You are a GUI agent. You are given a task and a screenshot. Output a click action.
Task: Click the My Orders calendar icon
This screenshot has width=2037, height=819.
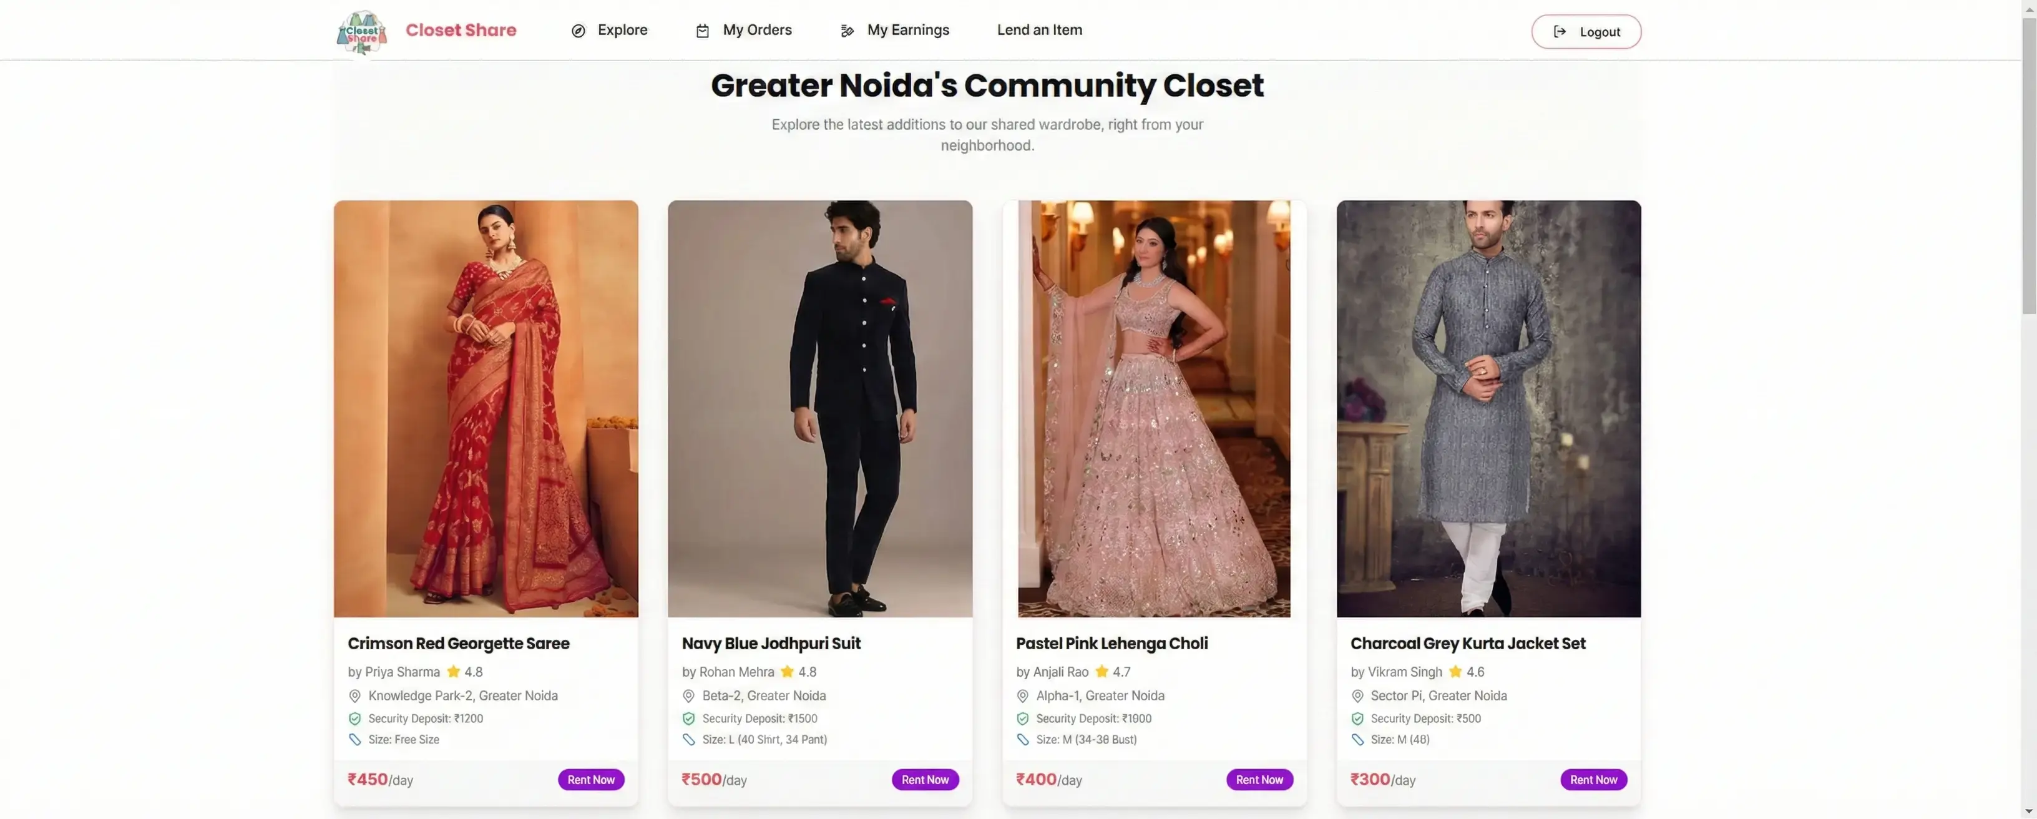point(702,31)
